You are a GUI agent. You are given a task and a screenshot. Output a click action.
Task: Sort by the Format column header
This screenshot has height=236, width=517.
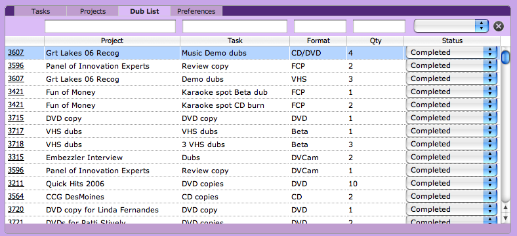318,41
